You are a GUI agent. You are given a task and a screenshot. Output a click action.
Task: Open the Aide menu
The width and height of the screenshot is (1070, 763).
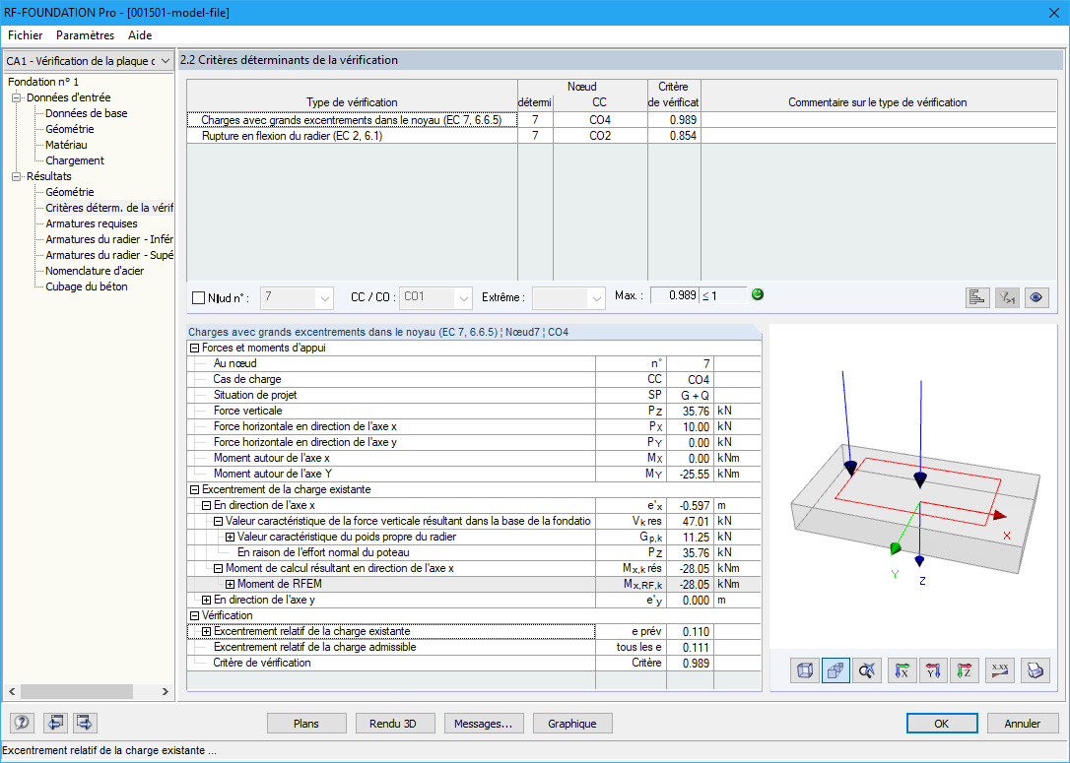140,35
